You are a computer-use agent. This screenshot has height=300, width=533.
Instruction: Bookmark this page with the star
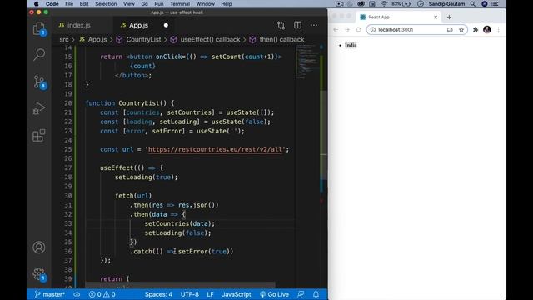[461, 30]
